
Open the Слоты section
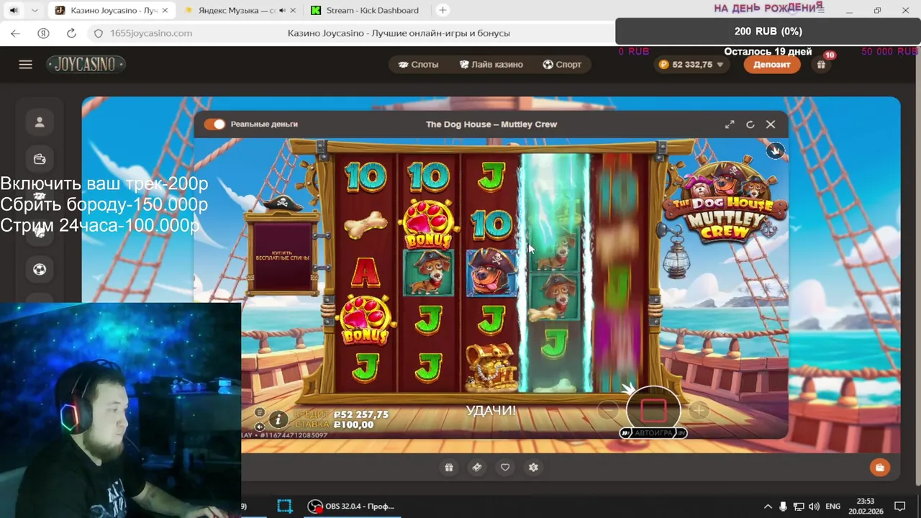(x=418, y=64)
